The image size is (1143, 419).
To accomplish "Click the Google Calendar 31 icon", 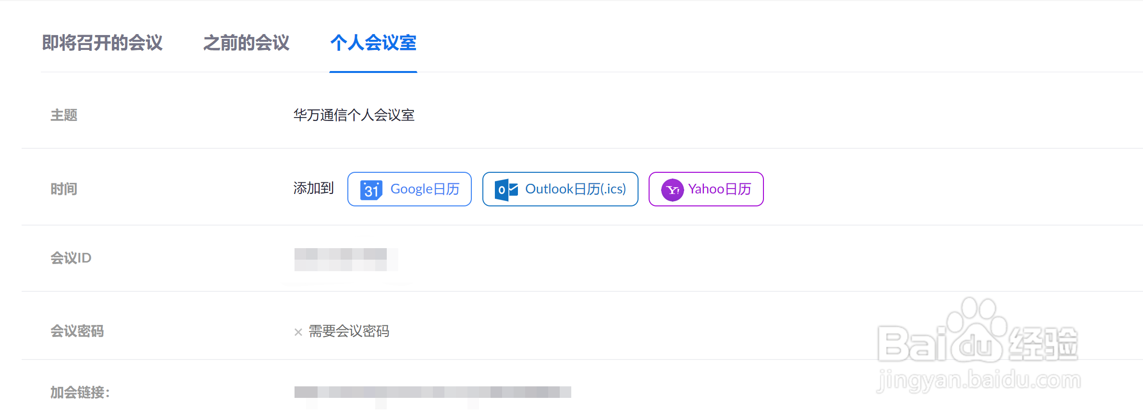I will click(371, 190).
